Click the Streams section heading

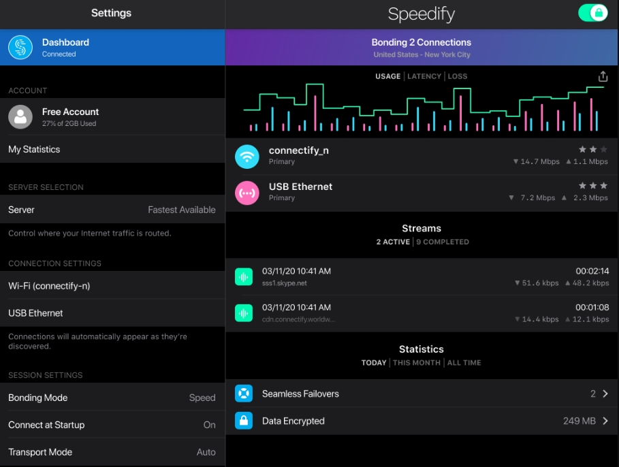point(422,228)
